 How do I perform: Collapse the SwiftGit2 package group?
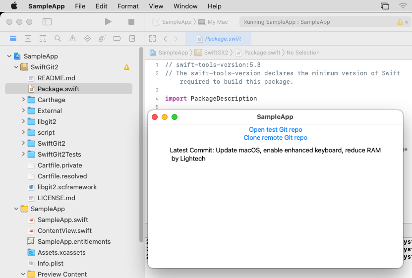click(x=16, y=67)
